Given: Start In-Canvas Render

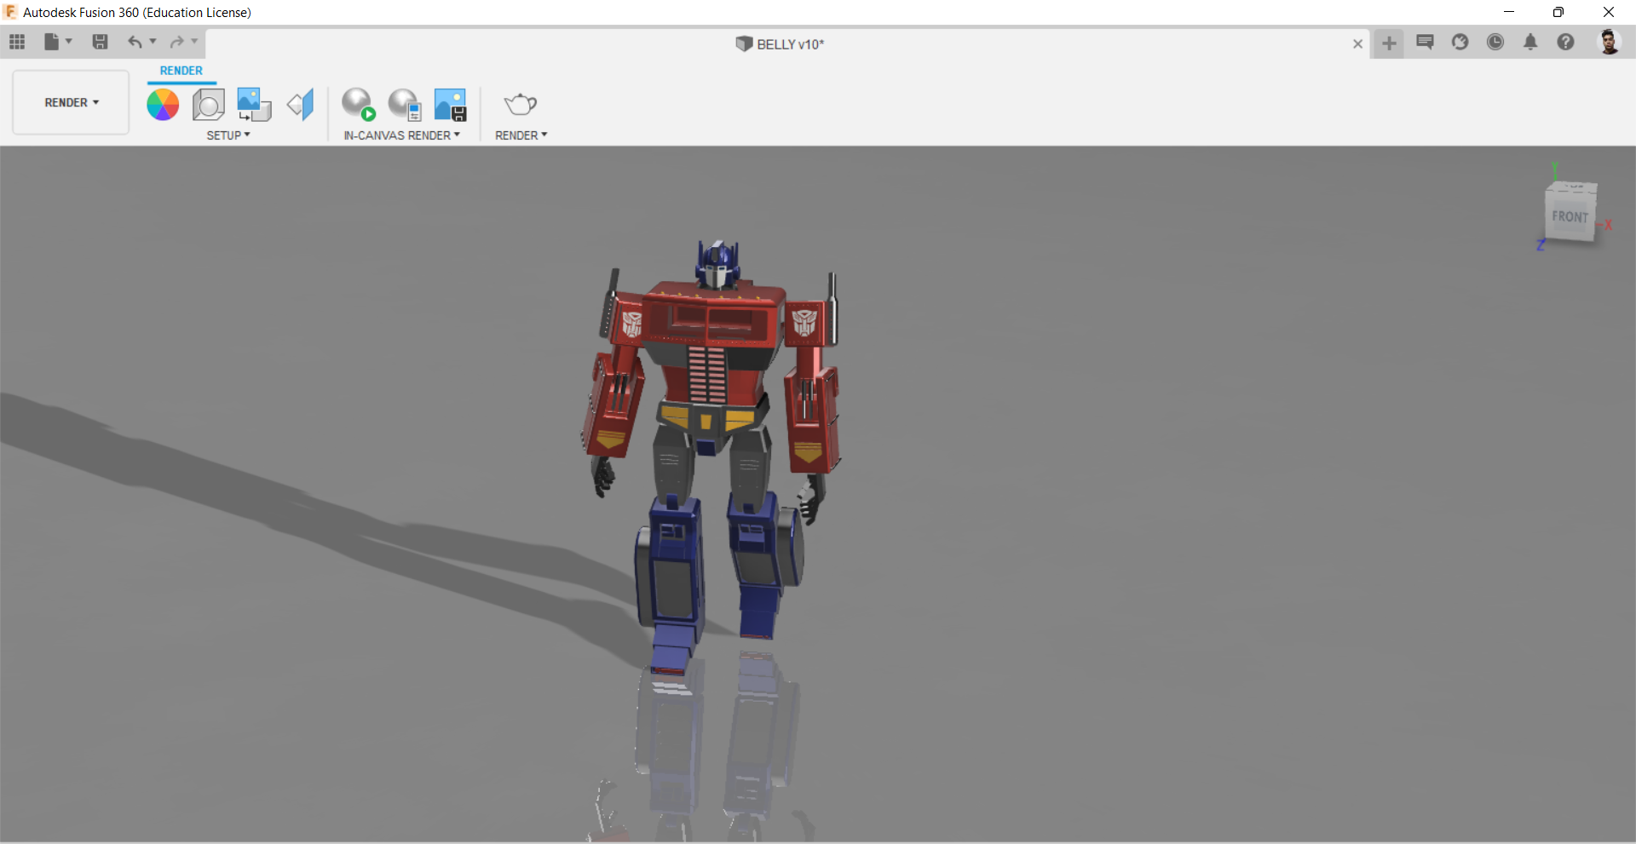Looking at the screenshot, I should point(359,105).
